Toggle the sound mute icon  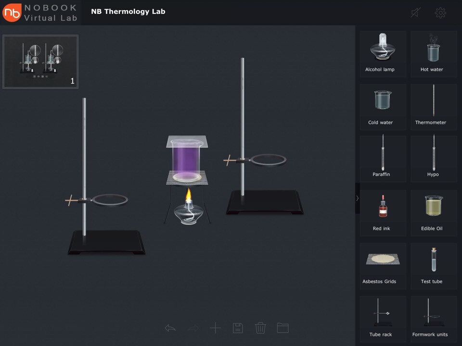point(416,13)
